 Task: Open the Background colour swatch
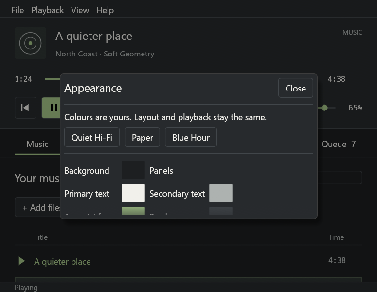click(133, 170)
